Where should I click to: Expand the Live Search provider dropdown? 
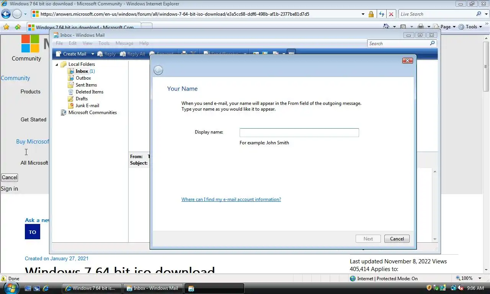point(486,14)
